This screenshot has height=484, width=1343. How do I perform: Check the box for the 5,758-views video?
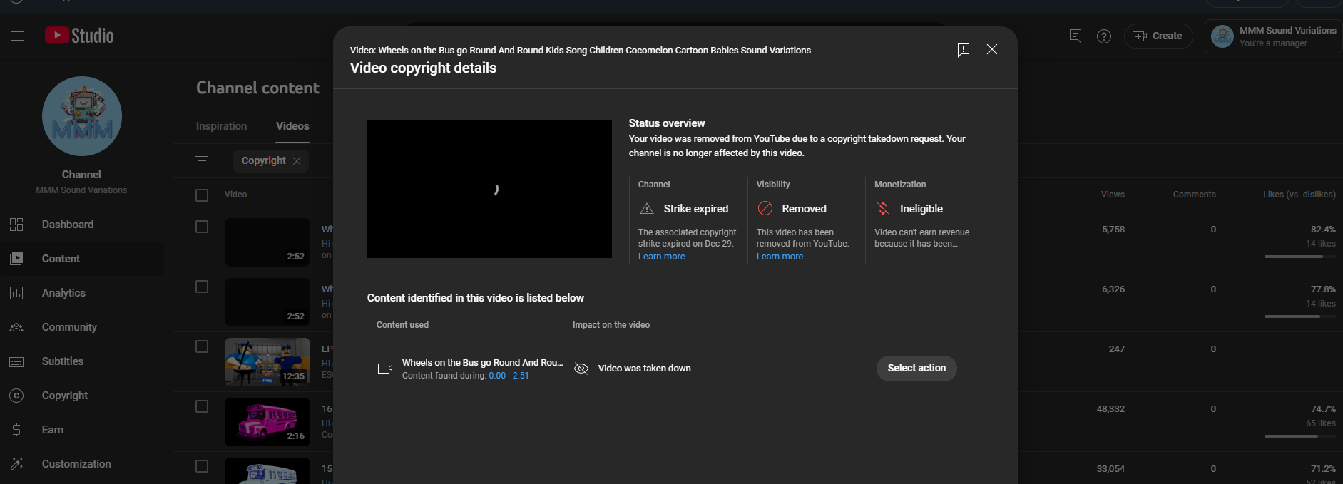[202, 227]
